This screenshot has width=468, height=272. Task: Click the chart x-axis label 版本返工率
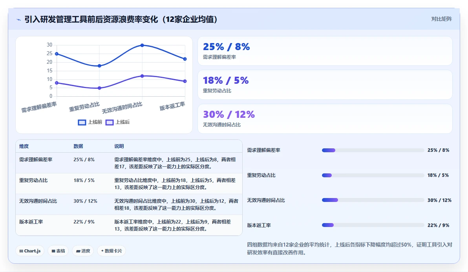pyautogui.click(x=172, y=106)
